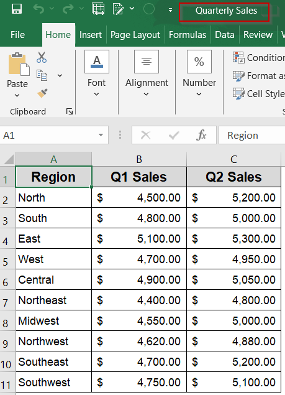Screen dimensions: 285x395
Task: Expand the Name Box dropdown arrow
Action: tap(101, 135)
